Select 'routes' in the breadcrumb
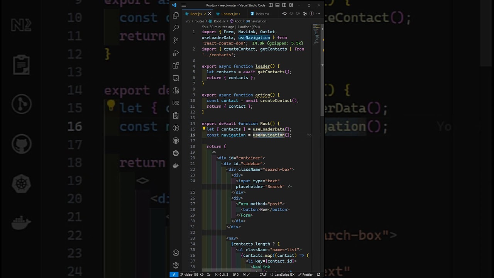This screenshot has width=494, height=278. [199, 21]
